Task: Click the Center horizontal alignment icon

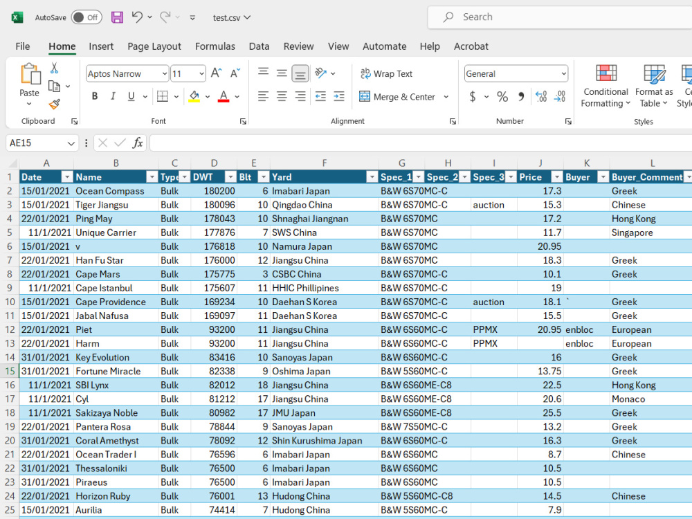Action: [x=282, y=97]
